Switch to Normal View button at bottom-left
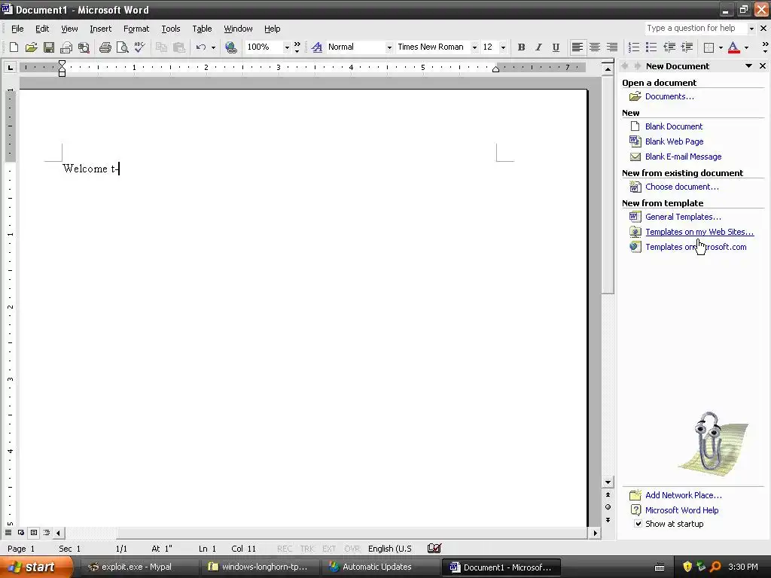 pos(8,532)
